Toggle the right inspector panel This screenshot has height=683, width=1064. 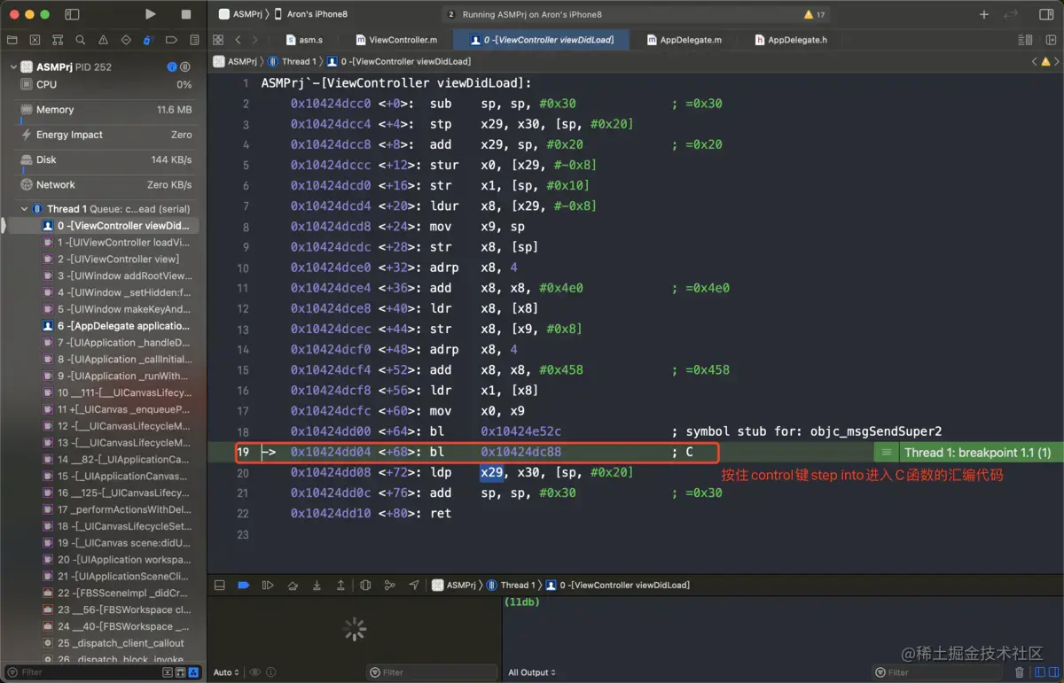[1046, 14]
